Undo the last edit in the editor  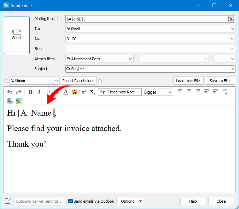point(10,92)
